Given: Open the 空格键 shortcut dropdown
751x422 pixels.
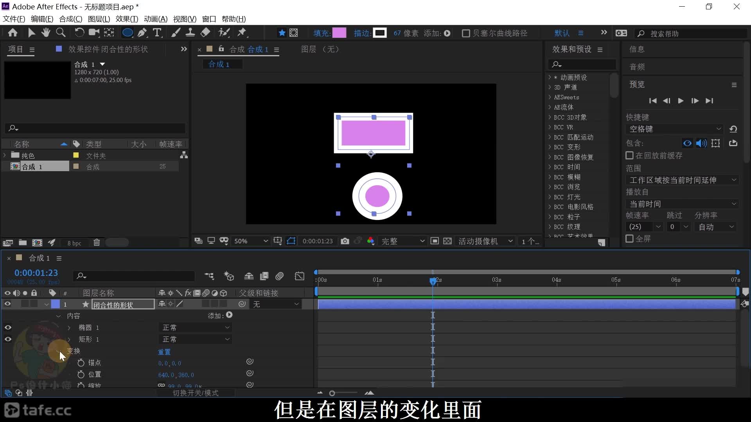Looking at the screenshot, I should coord(675,129).
